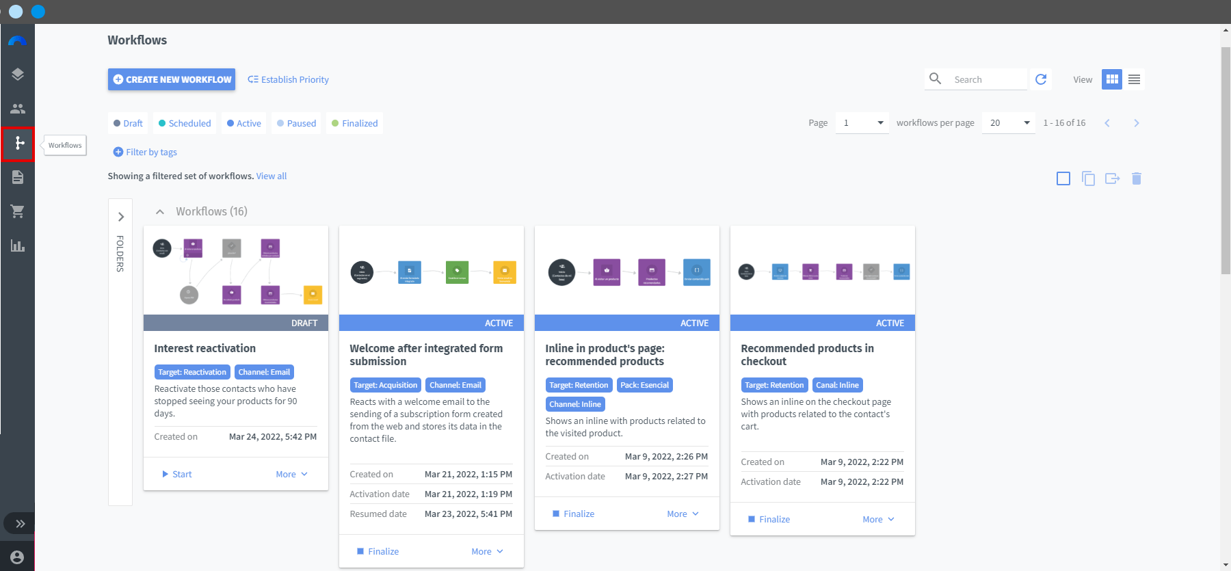Click the Pack: Esencial tag

coord(645,385)
